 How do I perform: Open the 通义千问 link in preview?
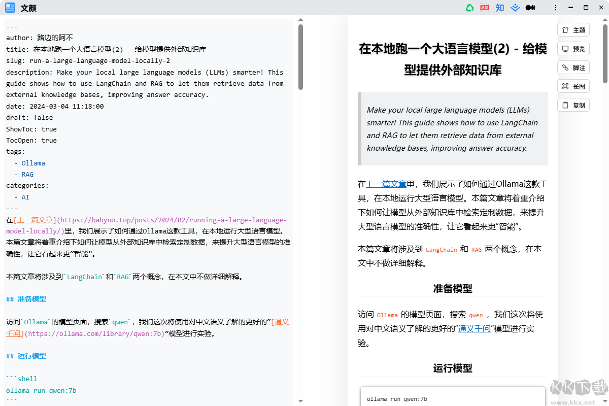(474, 328)
